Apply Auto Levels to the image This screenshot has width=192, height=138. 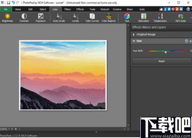click(x=59, y=18)
